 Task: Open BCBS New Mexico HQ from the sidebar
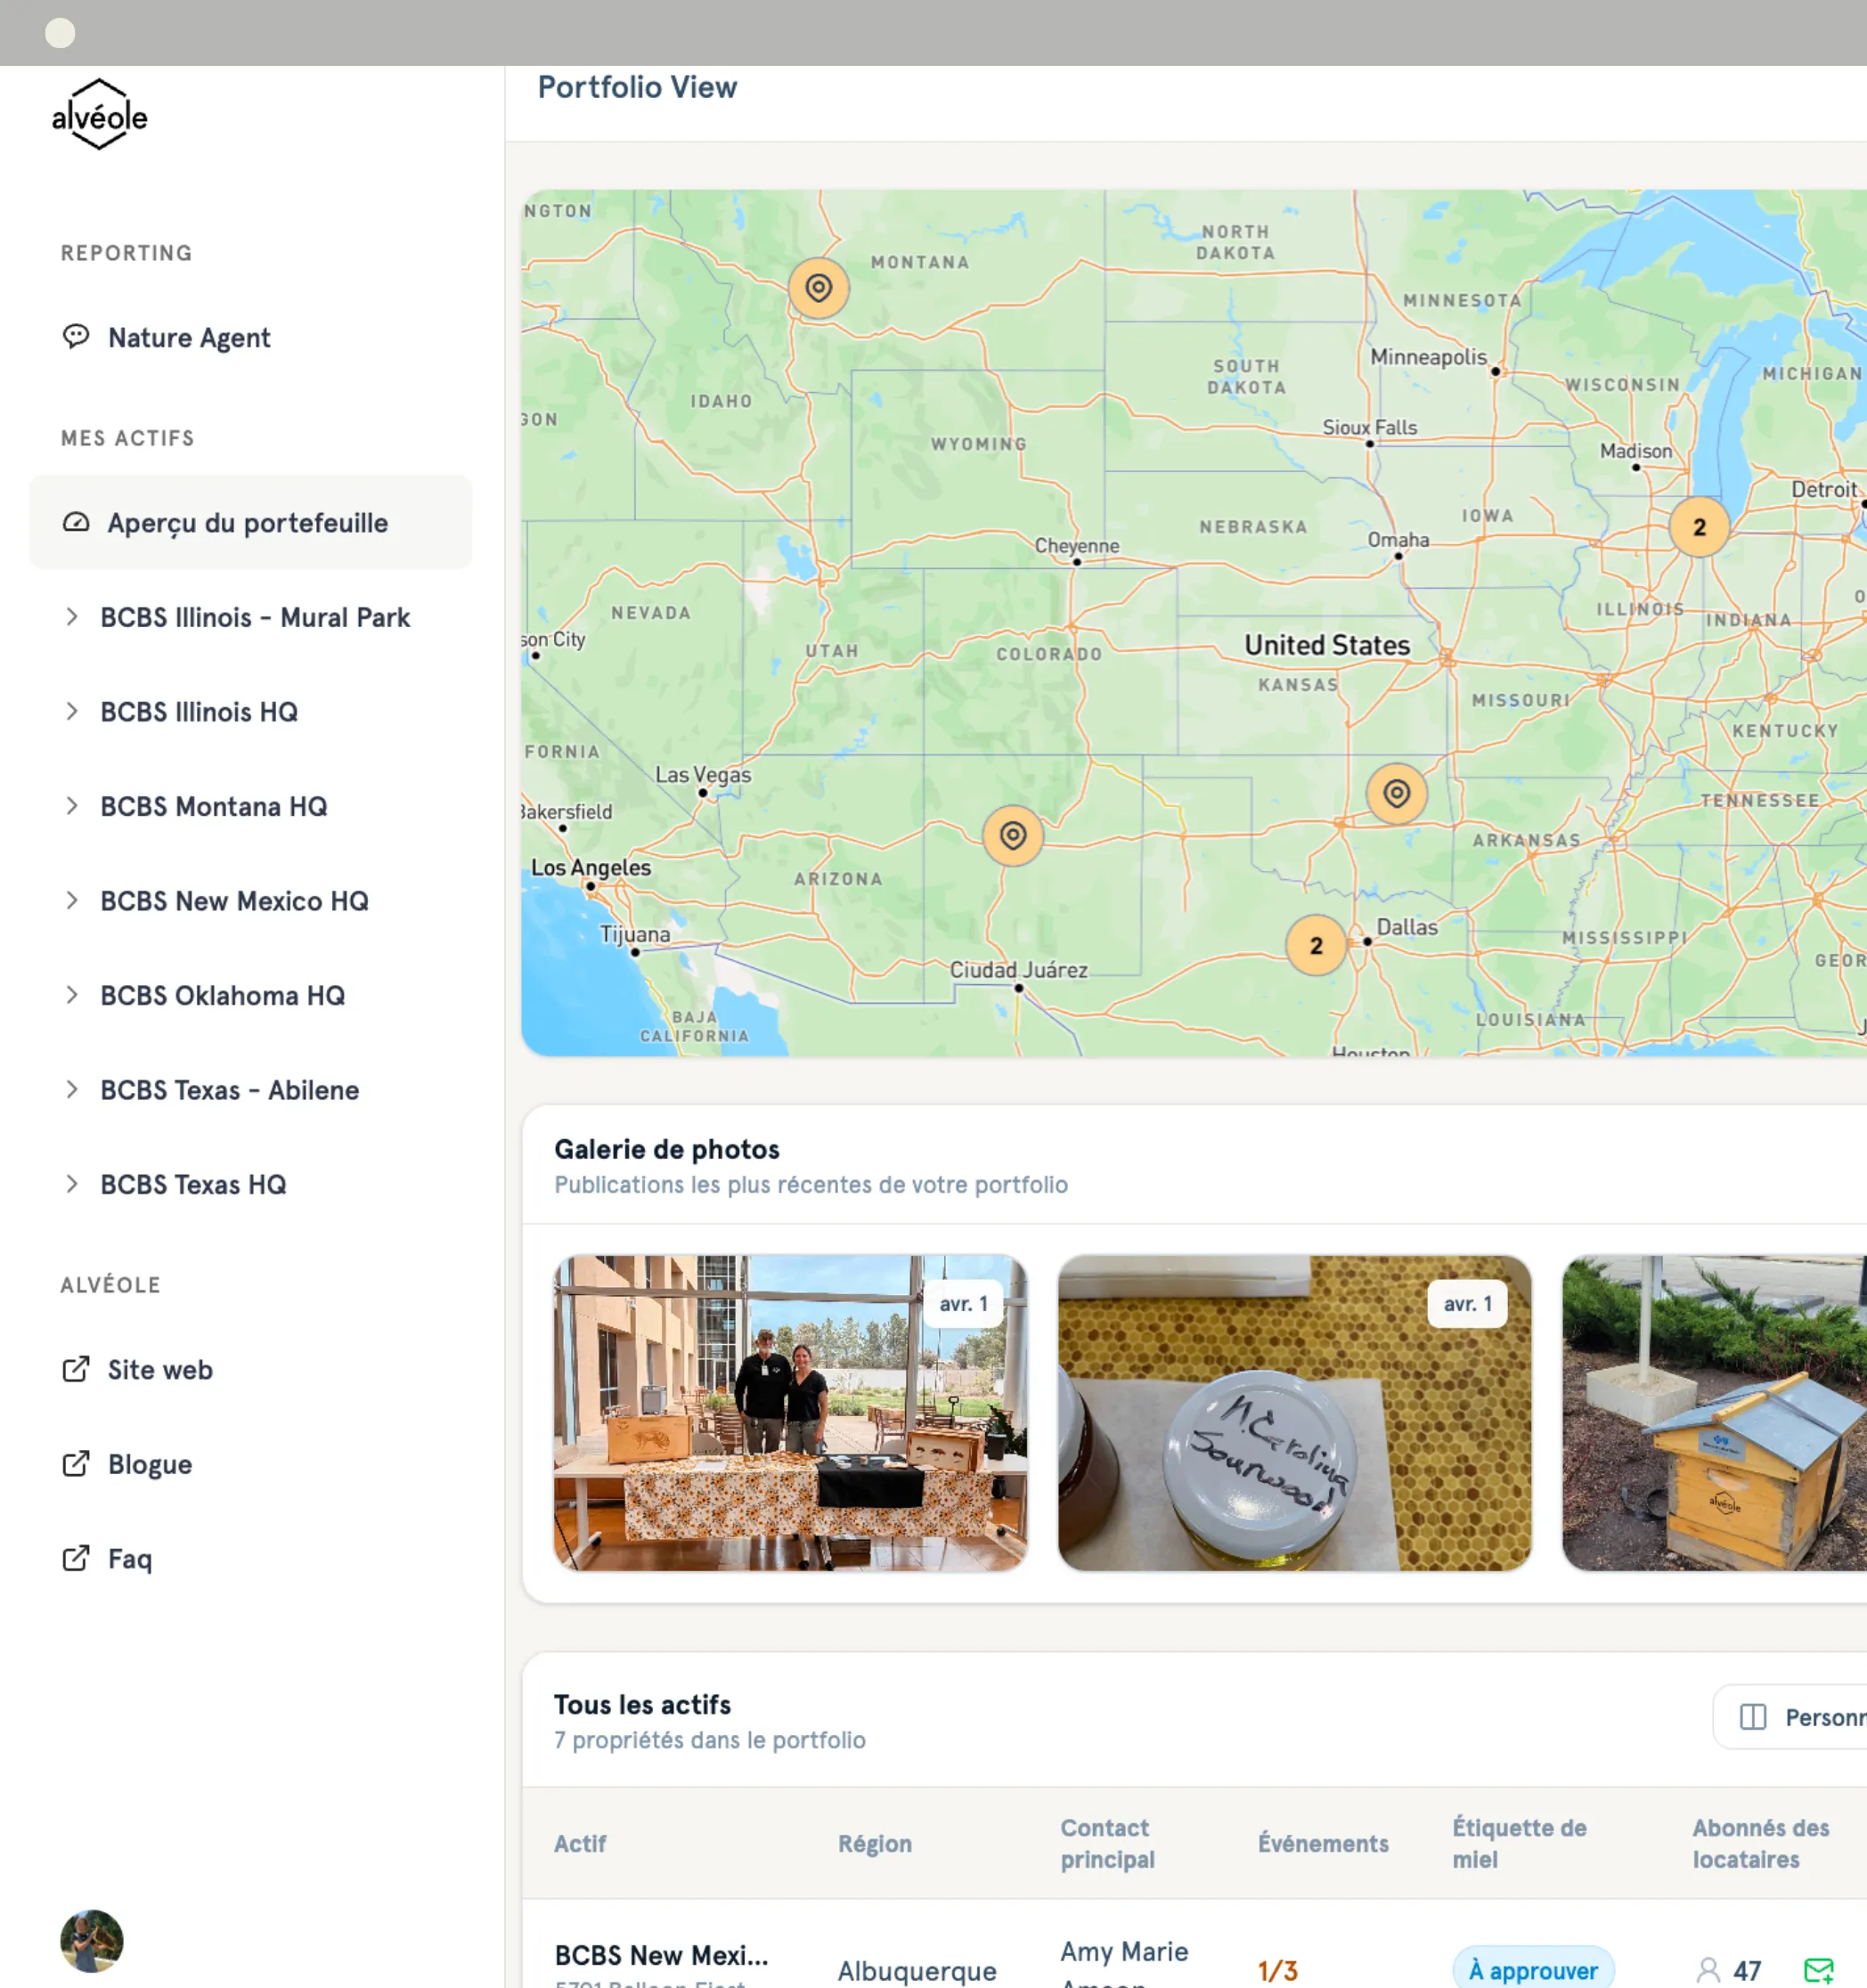tap(234, 901)
